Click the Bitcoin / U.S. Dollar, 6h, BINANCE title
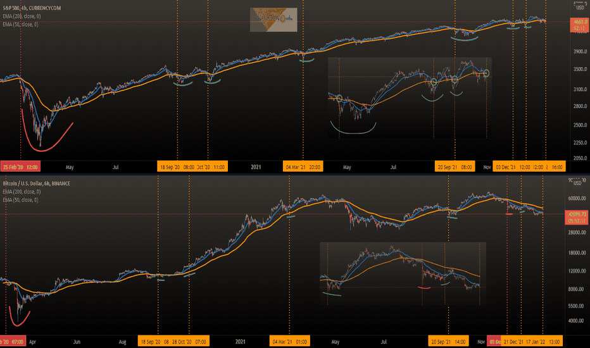The width and height of the screenshot is (590, 348). pyautogui.click(x=37, y=183)
